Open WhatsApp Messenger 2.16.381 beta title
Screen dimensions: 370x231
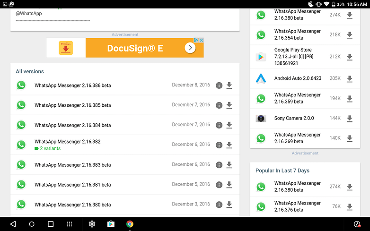(73, 185)
